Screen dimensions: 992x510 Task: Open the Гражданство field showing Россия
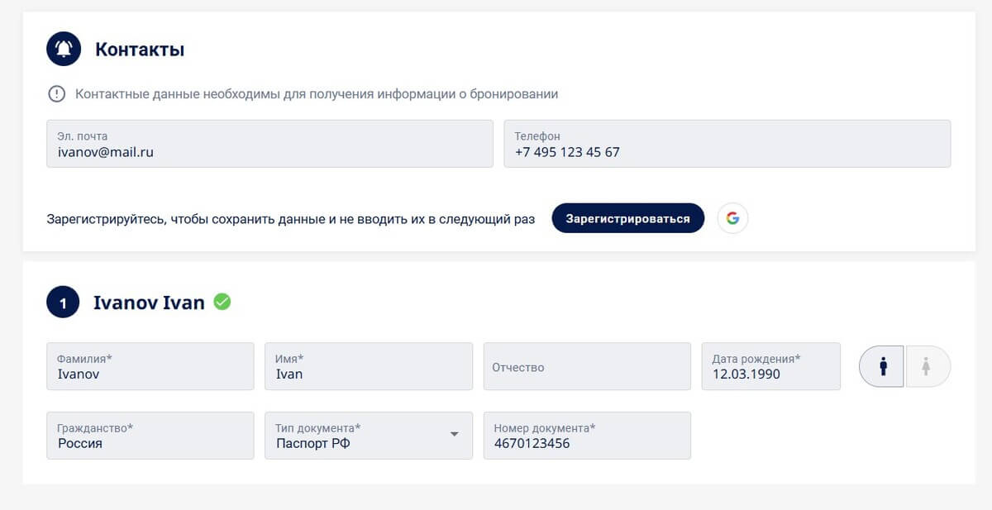click(150, 436)
